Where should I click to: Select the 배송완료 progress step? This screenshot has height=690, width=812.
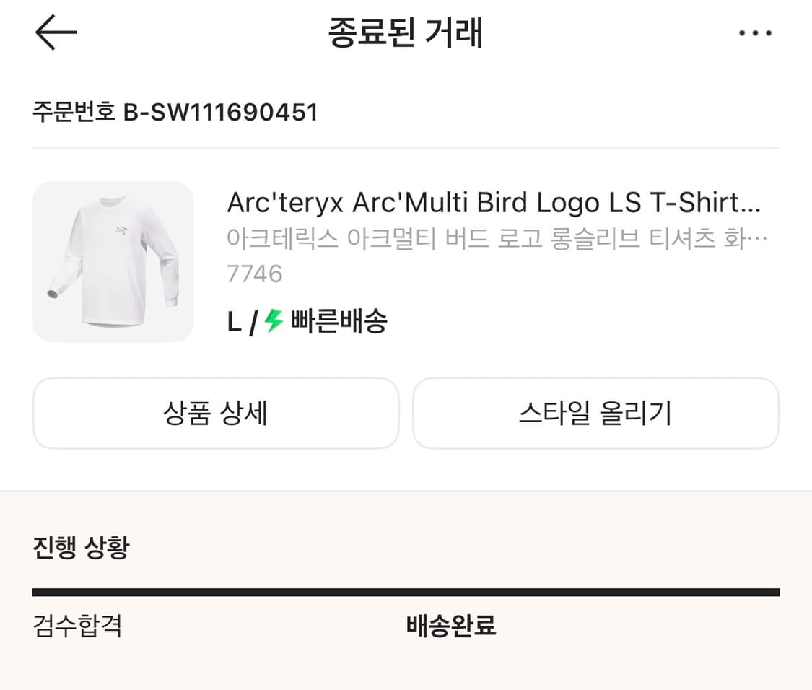click(451, 625)
